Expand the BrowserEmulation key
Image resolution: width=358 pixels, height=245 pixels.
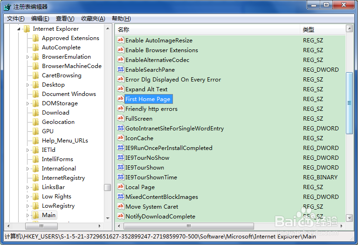[x=28, y=57]
